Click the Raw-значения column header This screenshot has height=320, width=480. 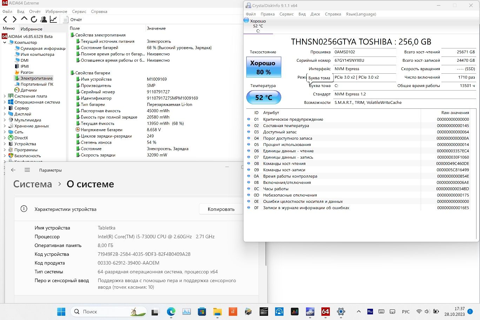455,113
